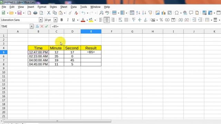Click the Insert chart icon
The width and height of the screenshot is (221, 124).
tap(163, 13)
